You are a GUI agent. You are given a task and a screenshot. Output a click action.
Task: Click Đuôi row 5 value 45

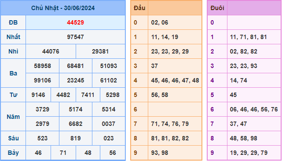tap(233, 95)
